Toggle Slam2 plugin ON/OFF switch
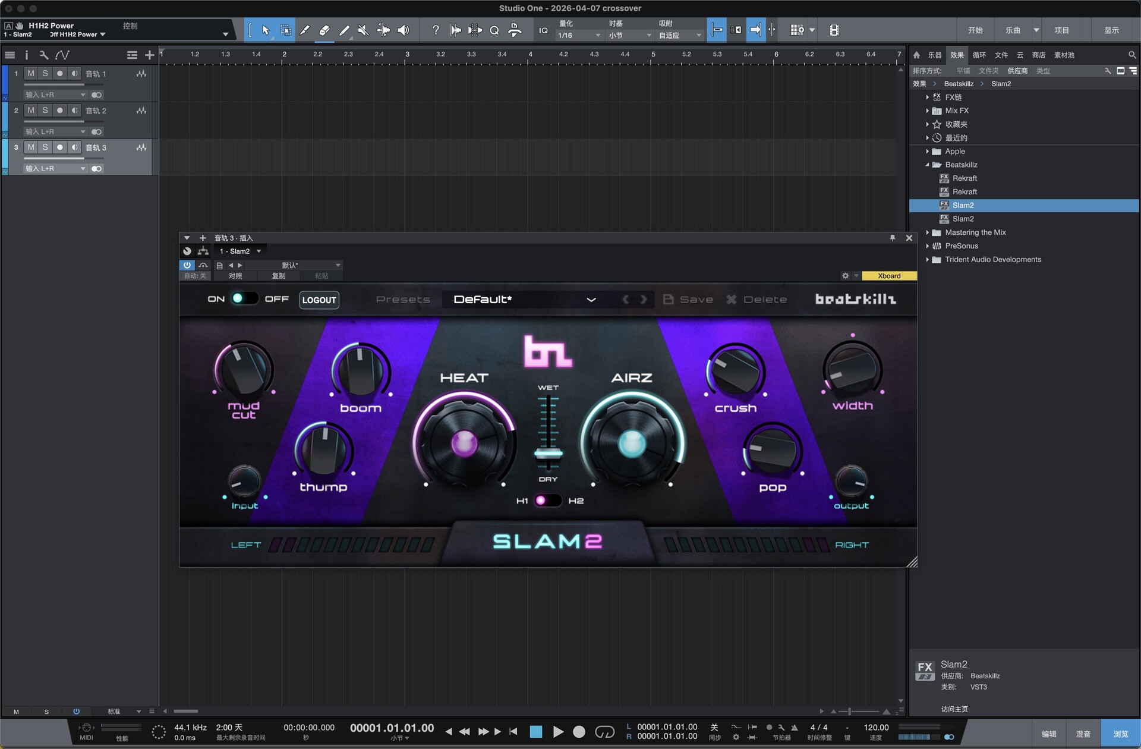The width and height of the screenshot is (1141, 749). point(244,298)
